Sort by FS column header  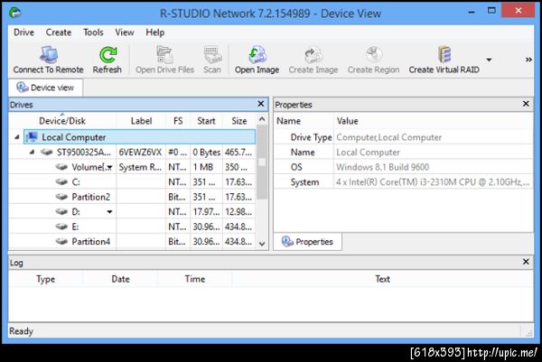coord(178,121)
